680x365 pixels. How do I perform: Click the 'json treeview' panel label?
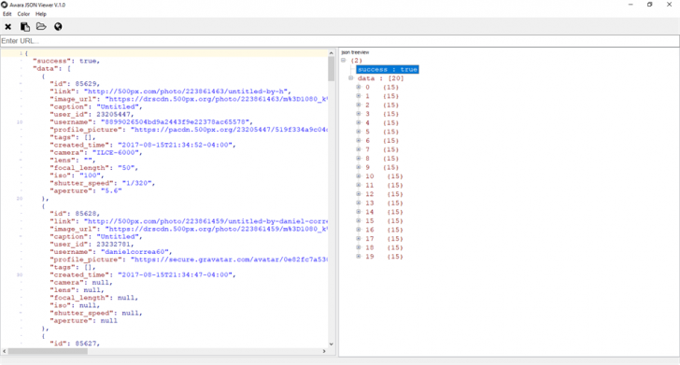[355, 52]
